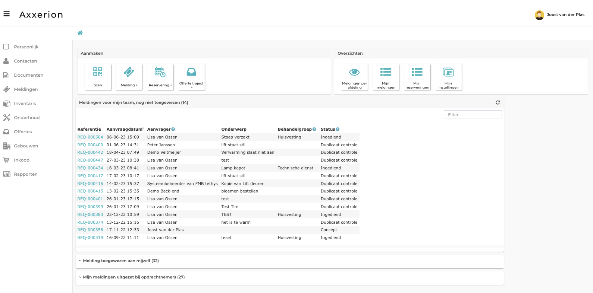This screenshot has width=593, height=293.
Task: Open the Scan QR code tile
Action: coord(98,77)
